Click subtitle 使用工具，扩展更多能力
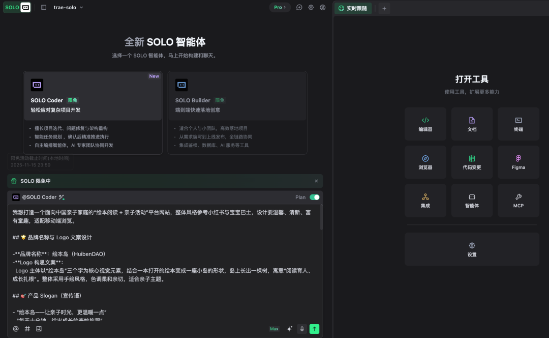Image resolution: width=549 pixels, height=338 pixels. [x=472, y=92]
